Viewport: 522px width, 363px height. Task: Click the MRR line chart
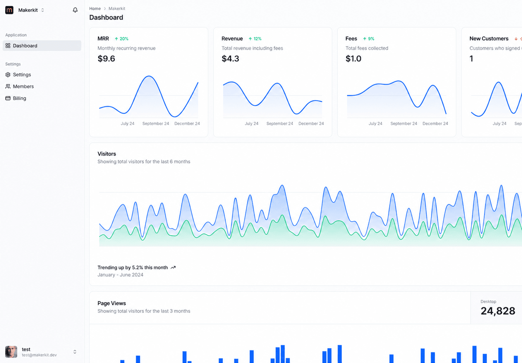point(149,97)
